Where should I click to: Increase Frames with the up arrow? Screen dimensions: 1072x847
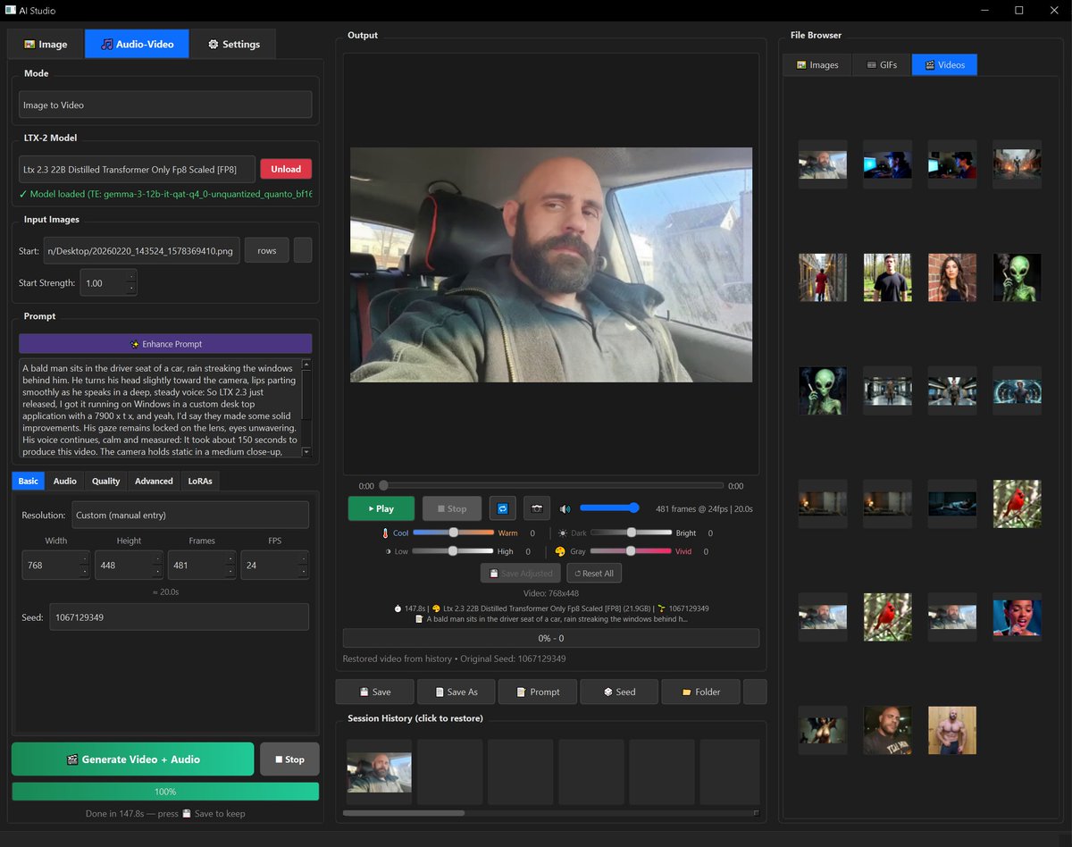[x=230, y=558]
